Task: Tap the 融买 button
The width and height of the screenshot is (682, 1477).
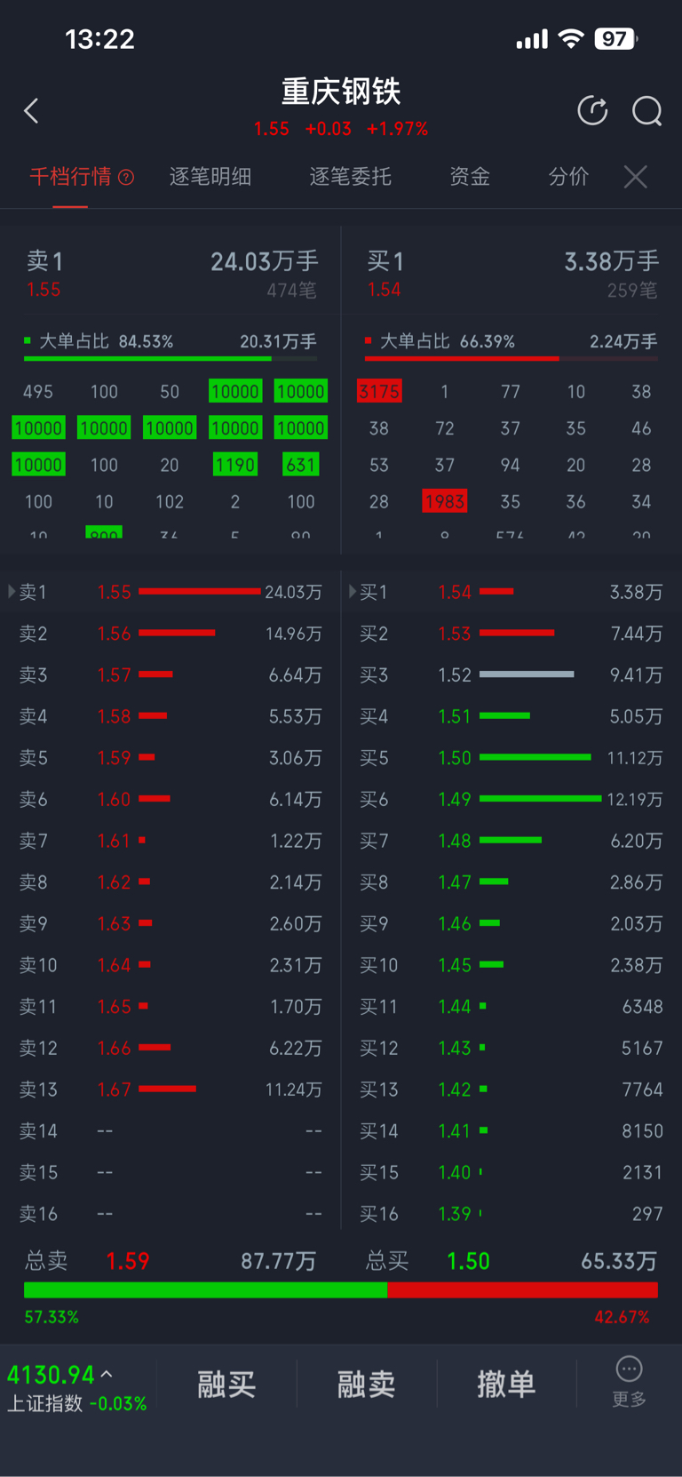Action: [226, 1384]
